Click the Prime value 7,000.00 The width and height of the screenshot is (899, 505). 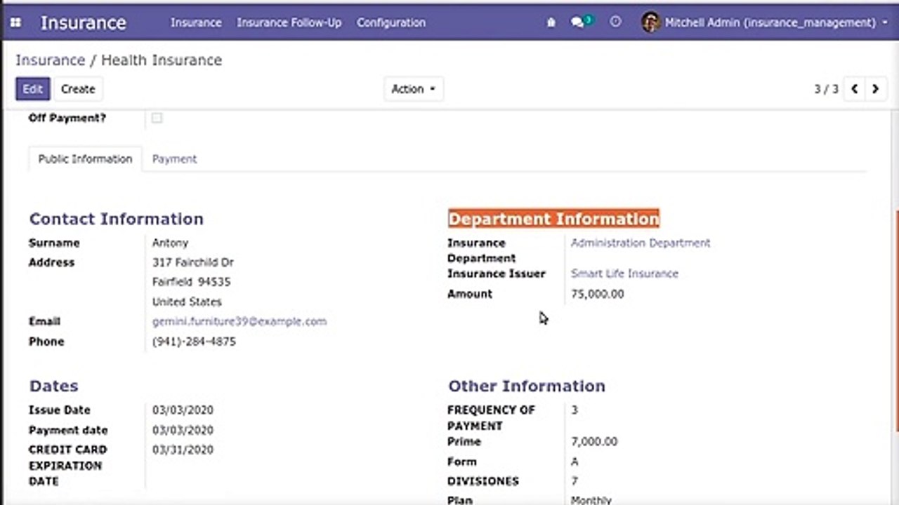[594, 441]
